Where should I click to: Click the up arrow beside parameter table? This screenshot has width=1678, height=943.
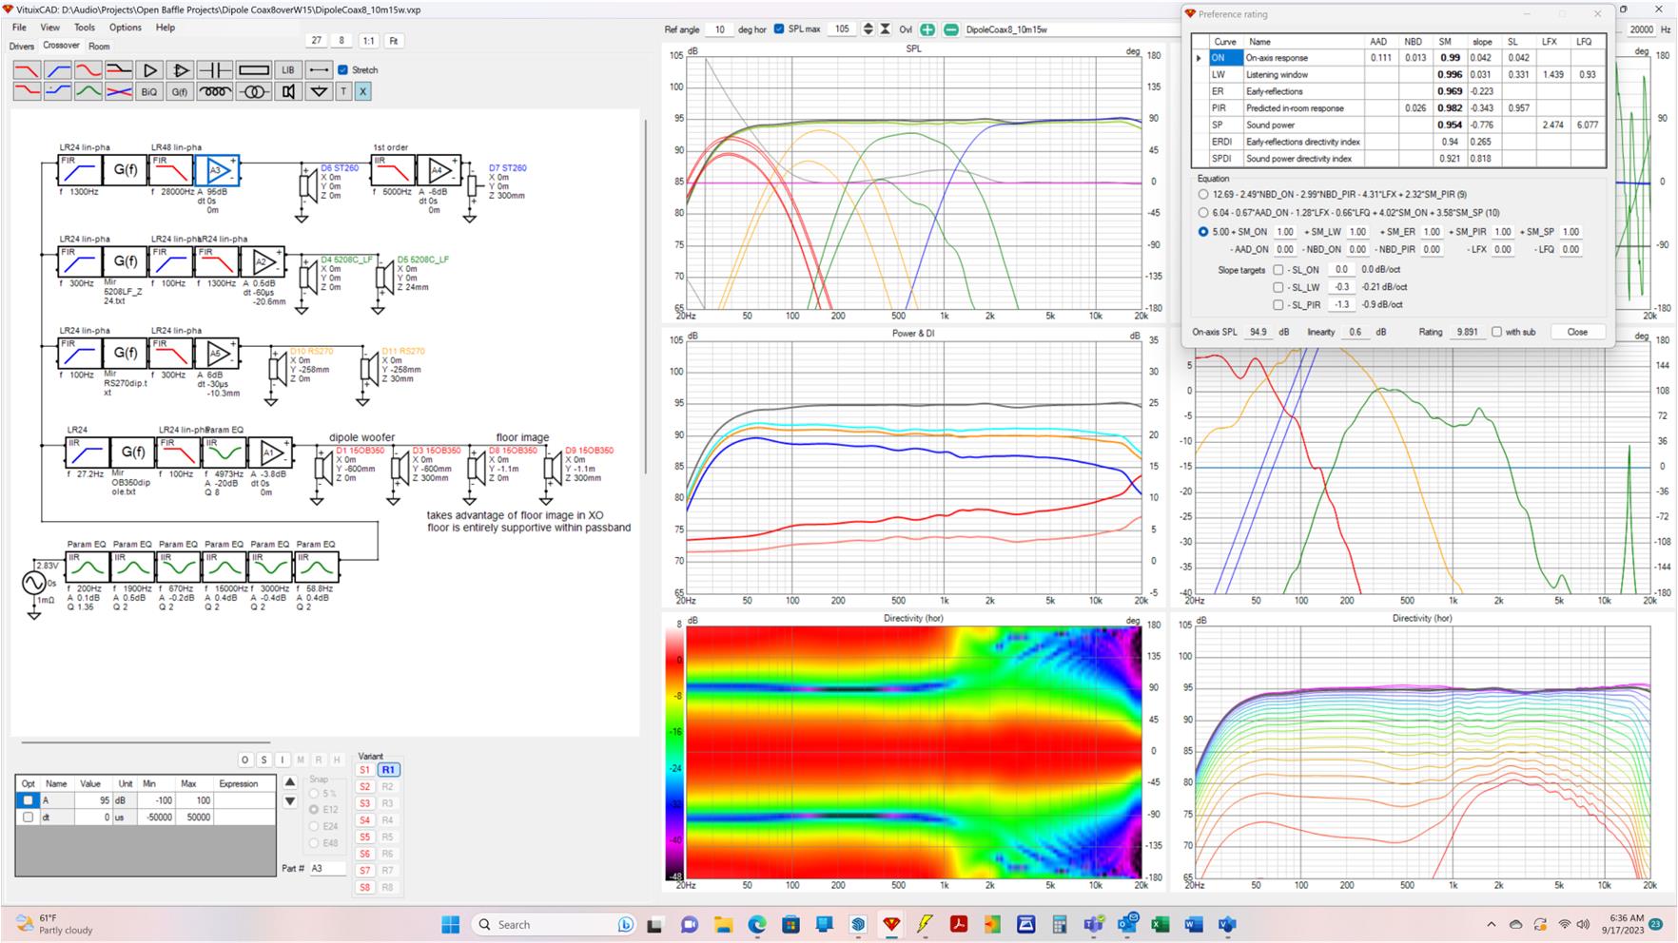[289, 782]
